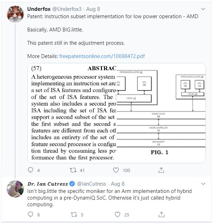Retweet Dr. Ian Cutress's reply
This screenshot has width=215, height=223.
73,214
